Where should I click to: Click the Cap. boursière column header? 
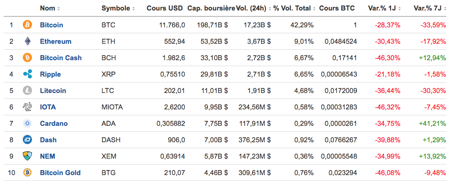coord(211,8)
